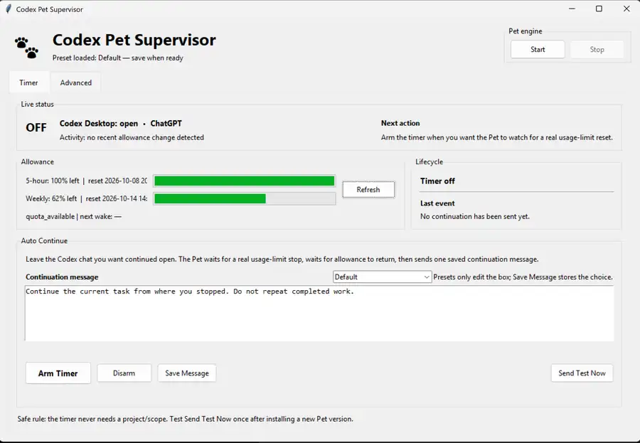This screenshot has width=640, height=443.
Task: Refresh the allowance readings
Action: point(368,189)
